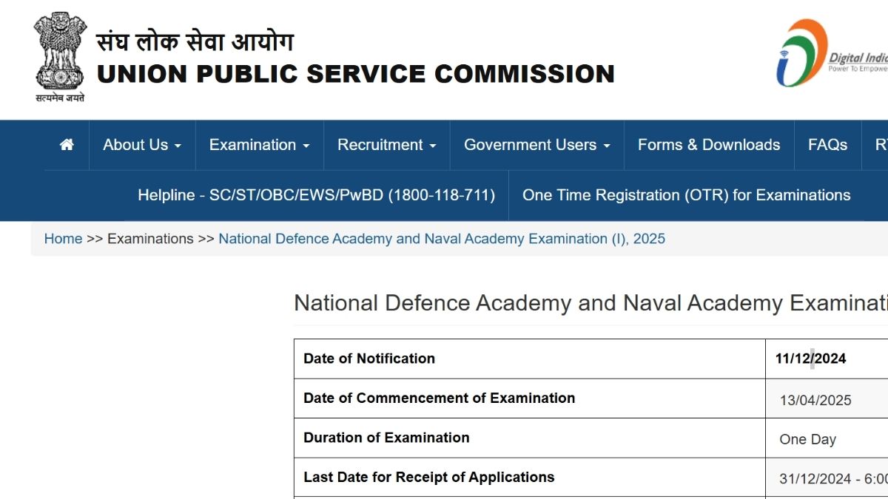The width and height of the screenshot is (888, 499).
Task: Expand the About Us dropdown menu
Action: tap(142, 145)
